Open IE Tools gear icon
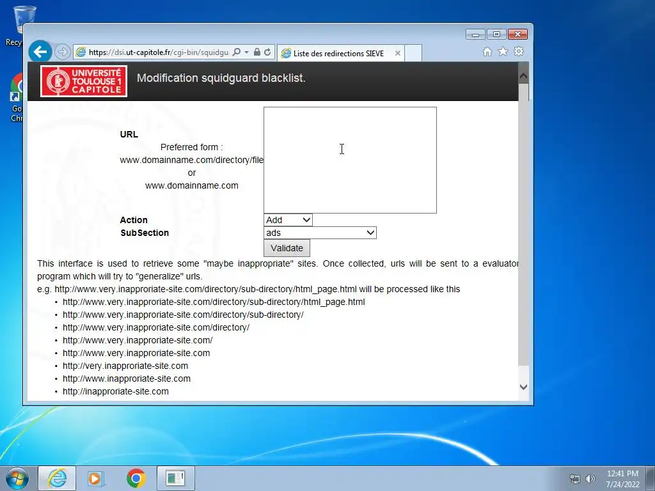The width and height of the screenshot is (655, 491). [519, 51]
